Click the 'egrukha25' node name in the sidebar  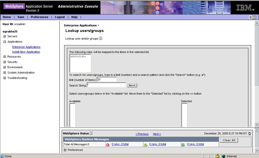10,31
